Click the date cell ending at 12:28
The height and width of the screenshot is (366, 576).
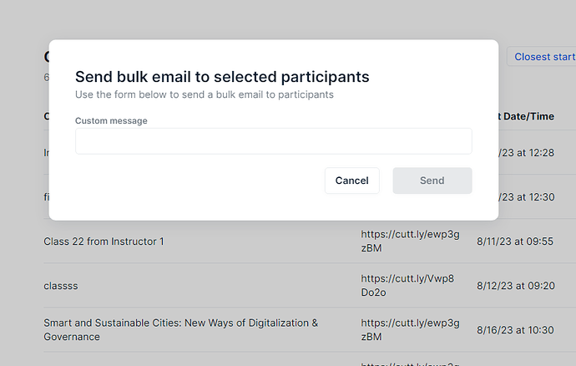(x=526, y=152)
